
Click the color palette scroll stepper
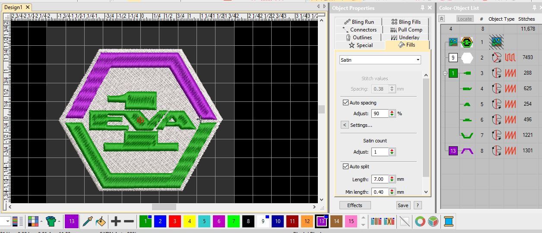click(x=363, y=221)
